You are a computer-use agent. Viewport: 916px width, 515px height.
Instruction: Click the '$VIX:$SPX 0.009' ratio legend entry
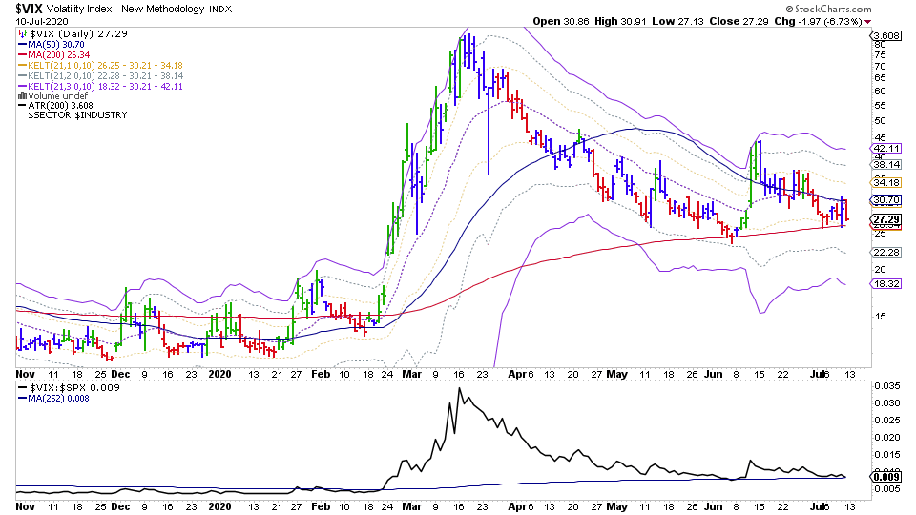pos(74,388)
